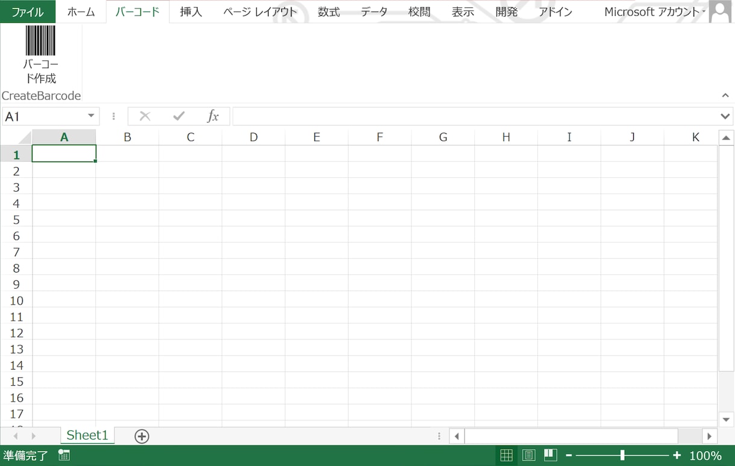Click the zoom in plus button
735x466 pixels.
677,456
